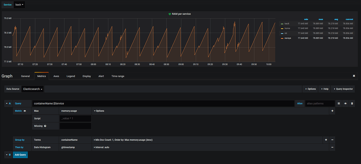
Task: Close the Graph editor with X
Action: 354,76
